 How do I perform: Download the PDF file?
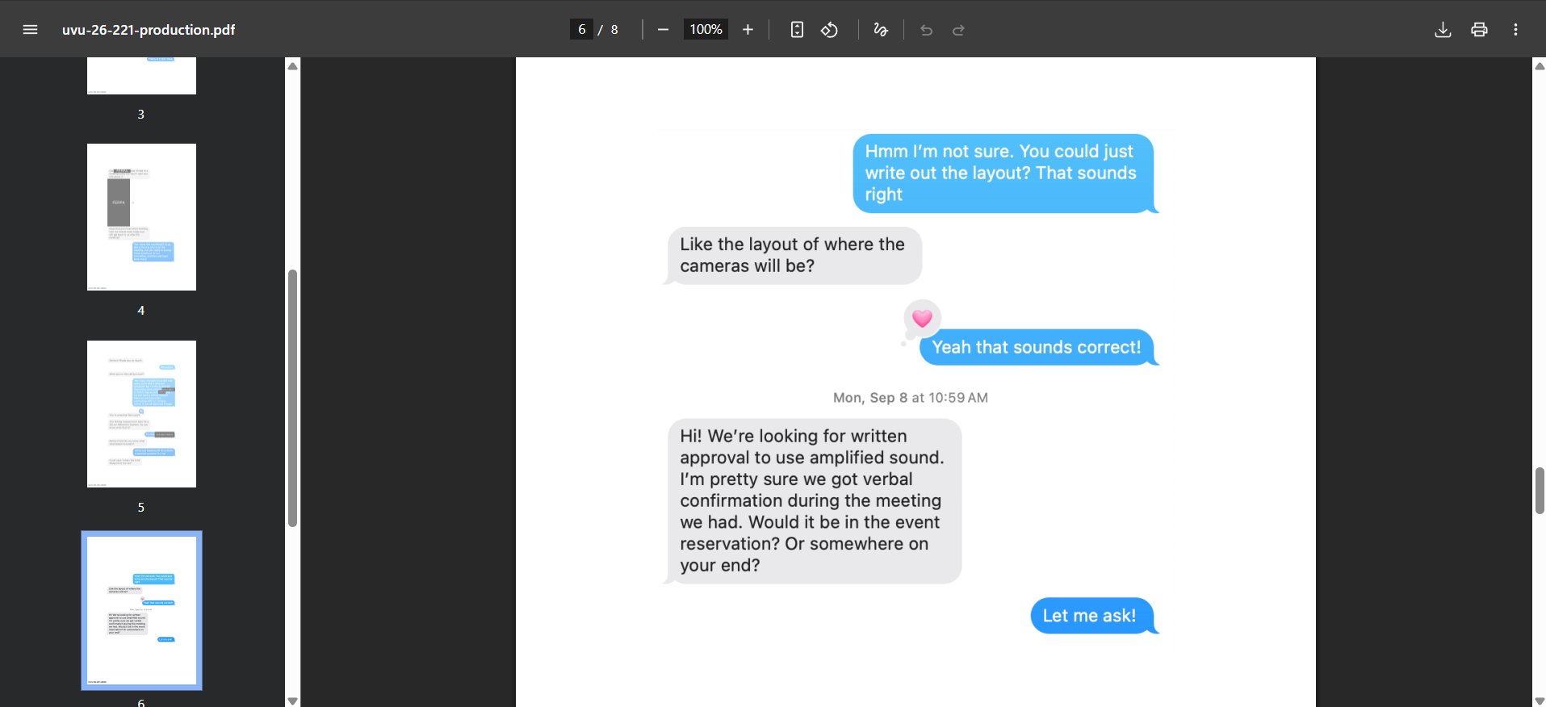[1443, 30]
